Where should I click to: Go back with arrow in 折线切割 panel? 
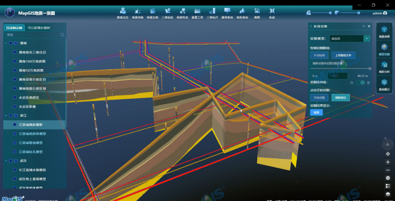(x=311, y=26)
